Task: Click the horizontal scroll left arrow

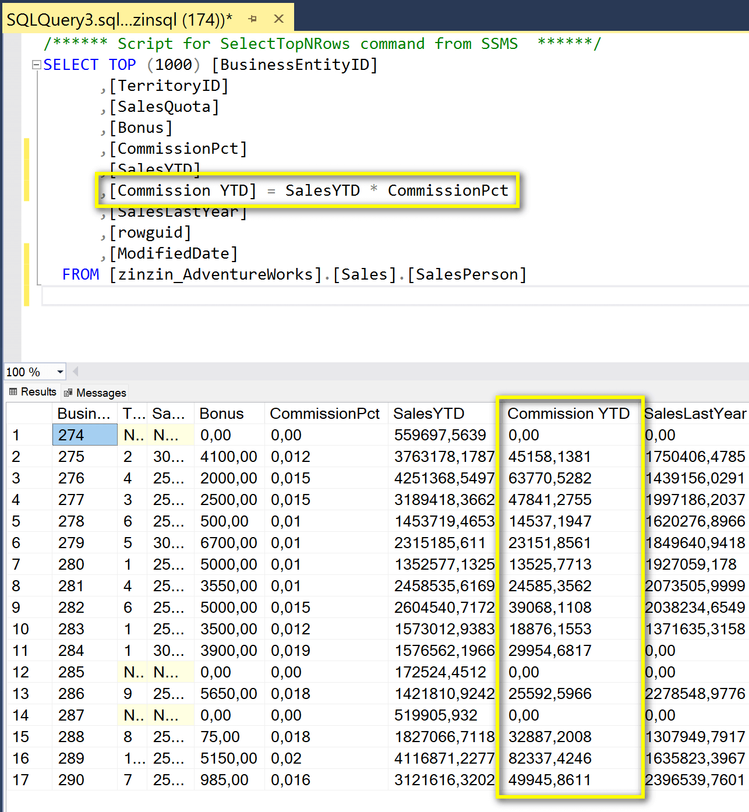Action: (75, 372)
